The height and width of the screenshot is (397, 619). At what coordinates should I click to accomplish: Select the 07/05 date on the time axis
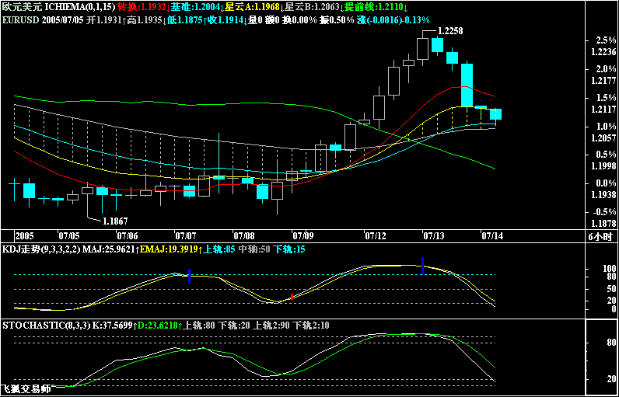(x=69, y=236)
